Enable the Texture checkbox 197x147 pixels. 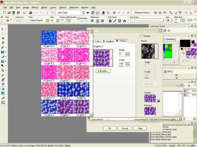[x=141, y=36]
